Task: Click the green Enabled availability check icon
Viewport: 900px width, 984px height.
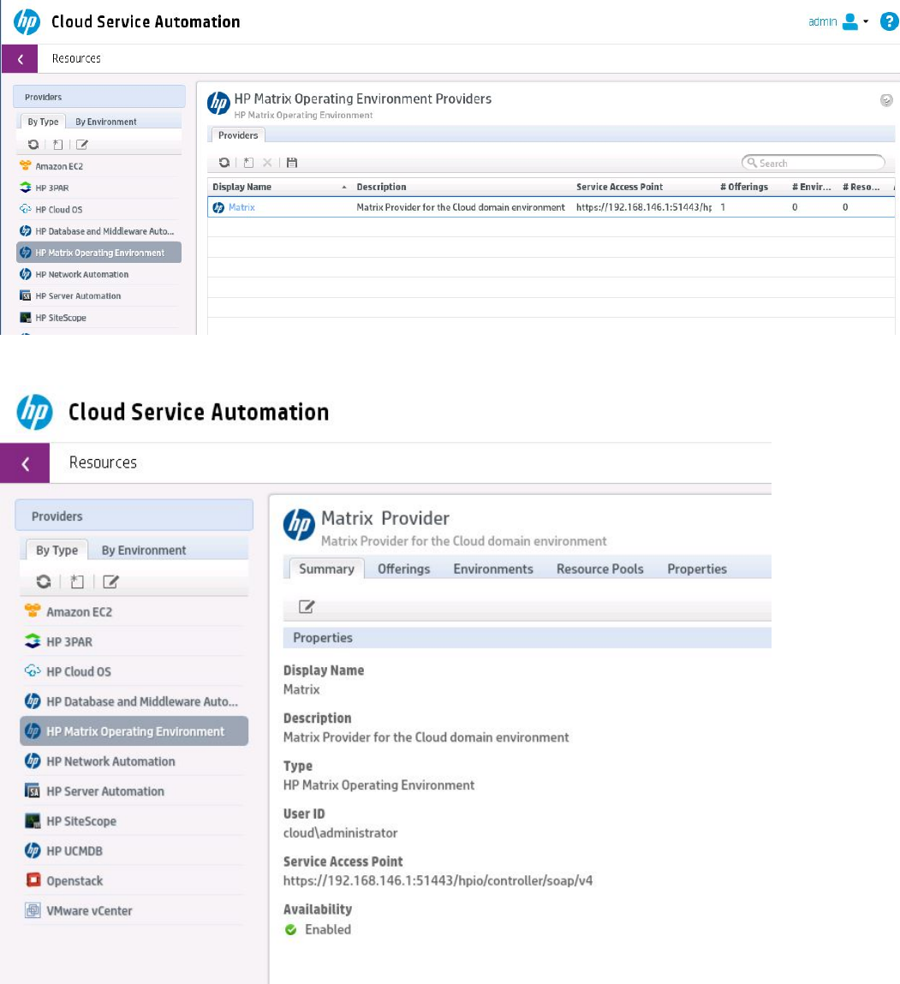Action: 290,929
